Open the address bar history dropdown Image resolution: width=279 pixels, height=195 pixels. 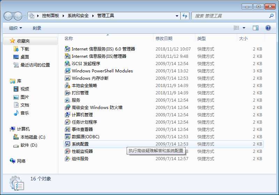pyautogui.click(x=177, y=16)
